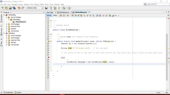The image size is (170, 95).
Task: Click the Find Next Occurrence icon
Action: click(x=78, y=15)
